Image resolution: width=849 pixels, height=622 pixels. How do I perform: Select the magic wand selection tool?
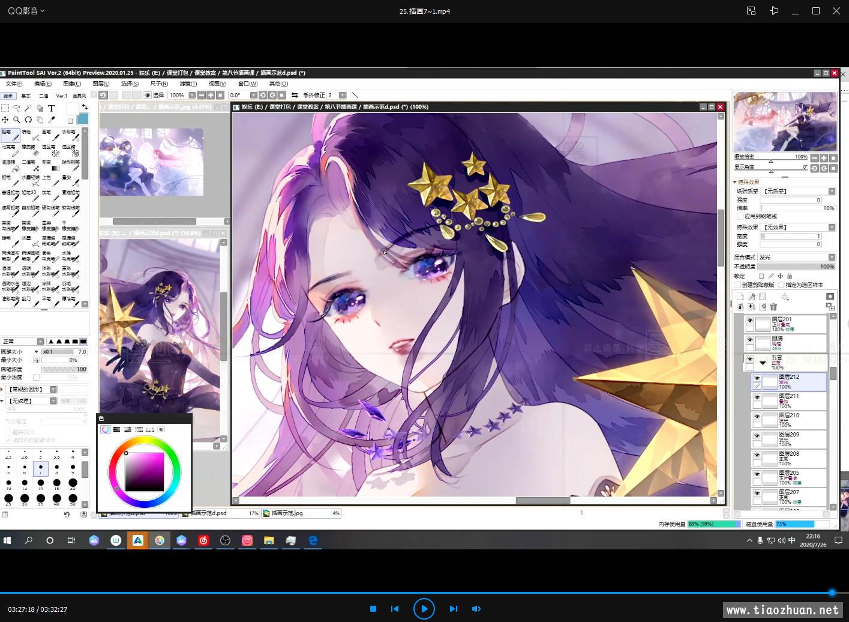(x=28, y=109)
